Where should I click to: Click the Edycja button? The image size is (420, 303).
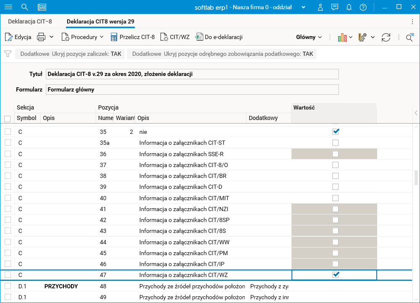click(x=18, y=37)
